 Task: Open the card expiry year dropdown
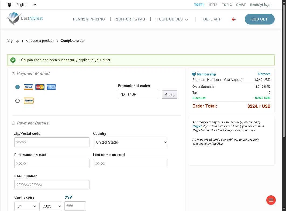pos(51,206)
